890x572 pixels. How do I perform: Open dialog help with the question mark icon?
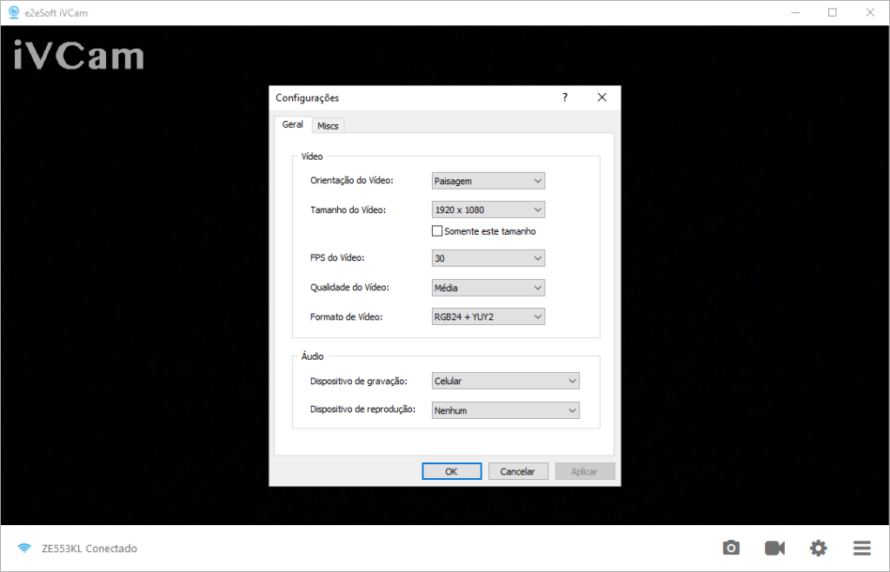[564, 97]
